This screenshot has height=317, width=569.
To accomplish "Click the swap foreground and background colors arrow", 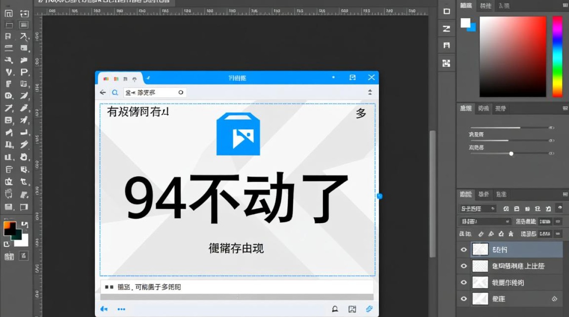I will [25, 224].
